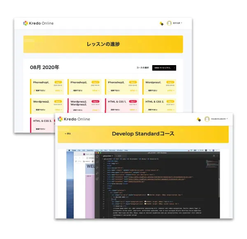Tick the checkbox on the Wordpress2 yellow card
Screen dimensions: 247x239
point(34,110)
